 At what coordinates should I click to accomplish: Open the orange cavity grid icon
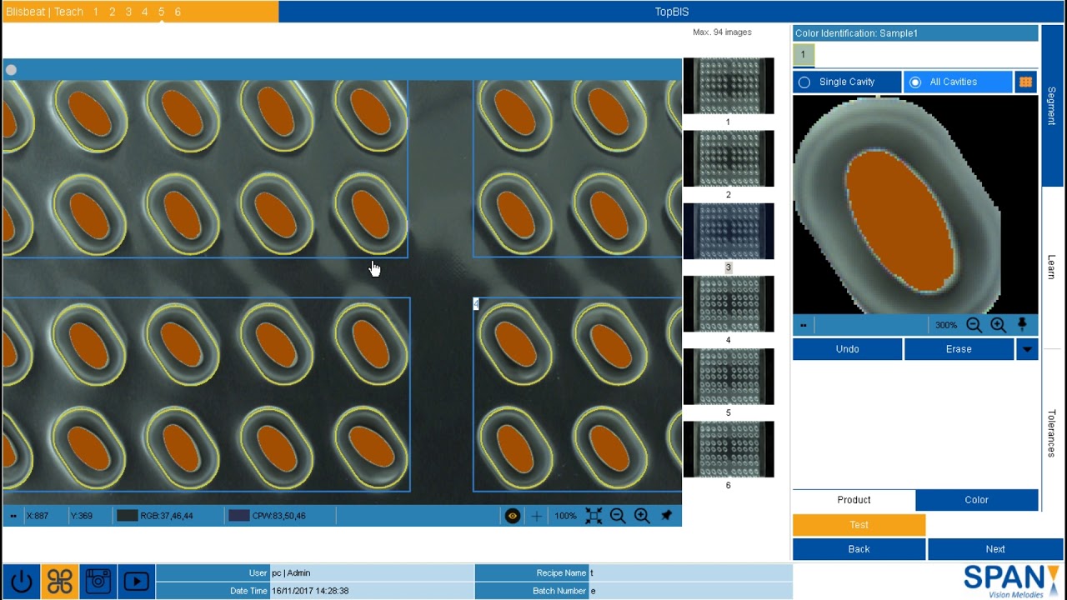point(1025,82)
